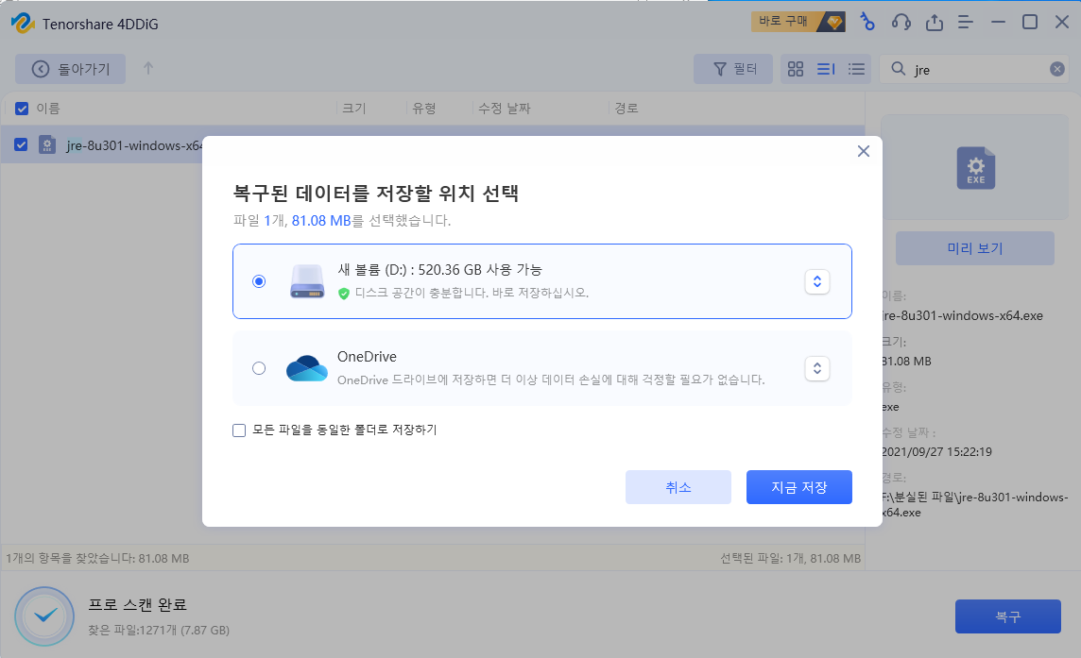Select the 새 볼륨 (D:) radio button
Viewport: 1081px width, 658px height.
point(259,281)
